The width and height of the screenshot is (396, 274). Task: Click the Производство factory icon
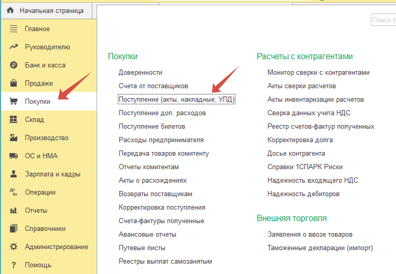click(x=14, y=138)
